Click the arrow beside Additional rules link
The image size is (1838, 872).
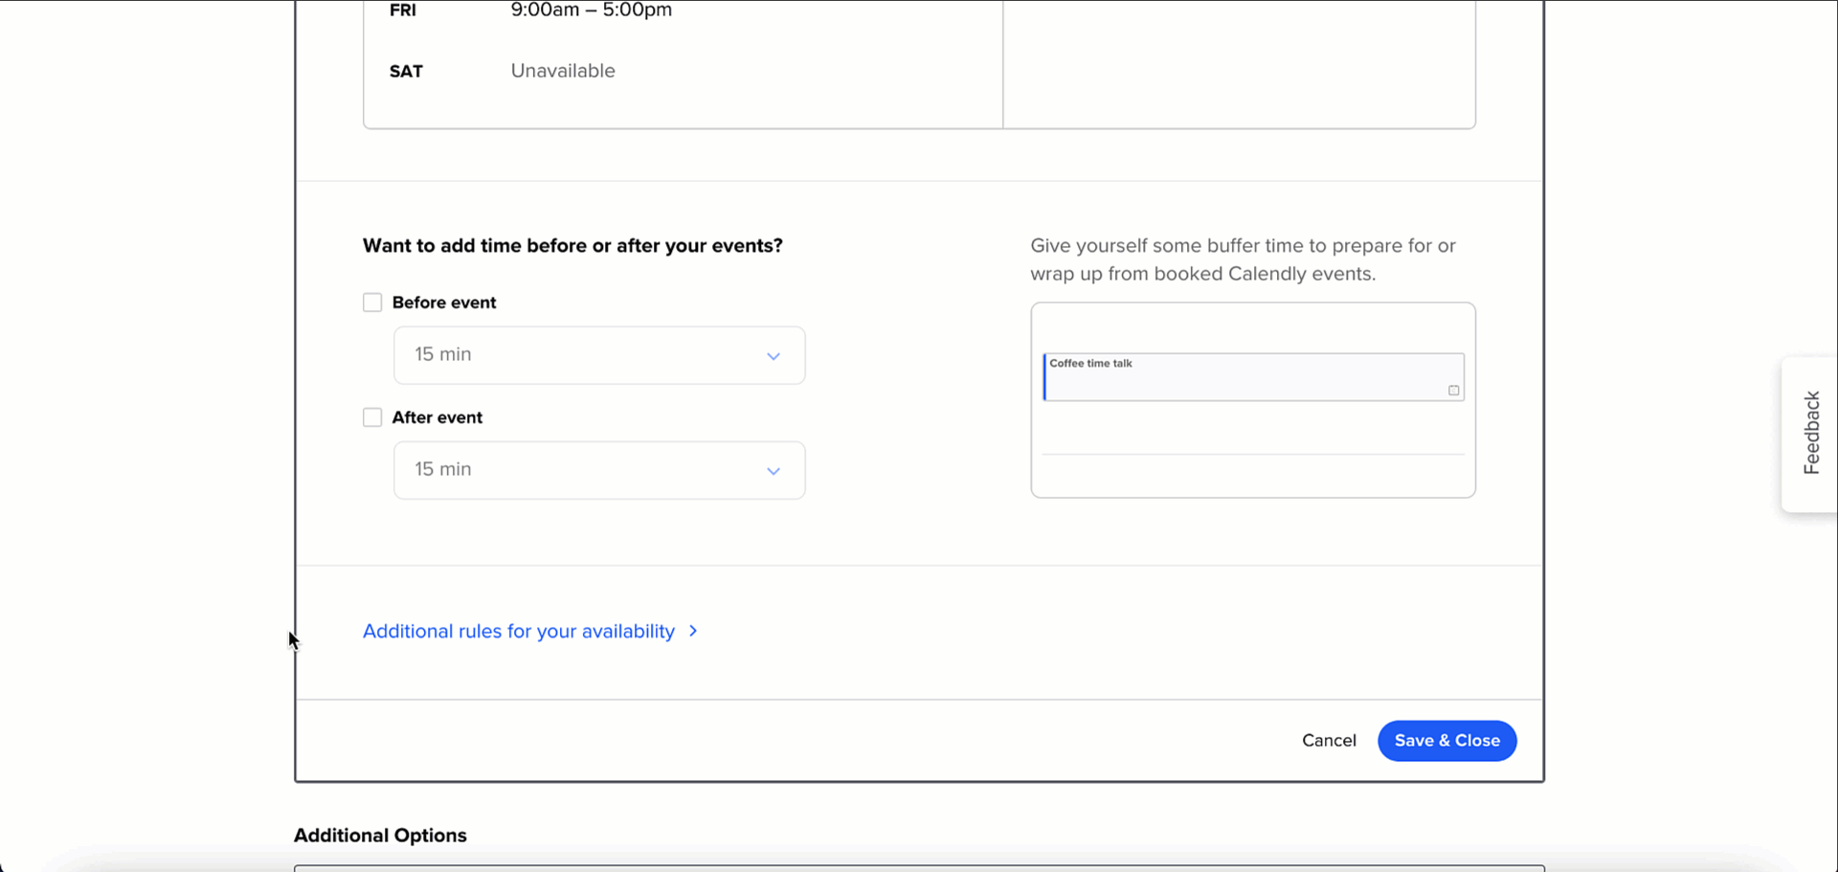pos(693,631)
